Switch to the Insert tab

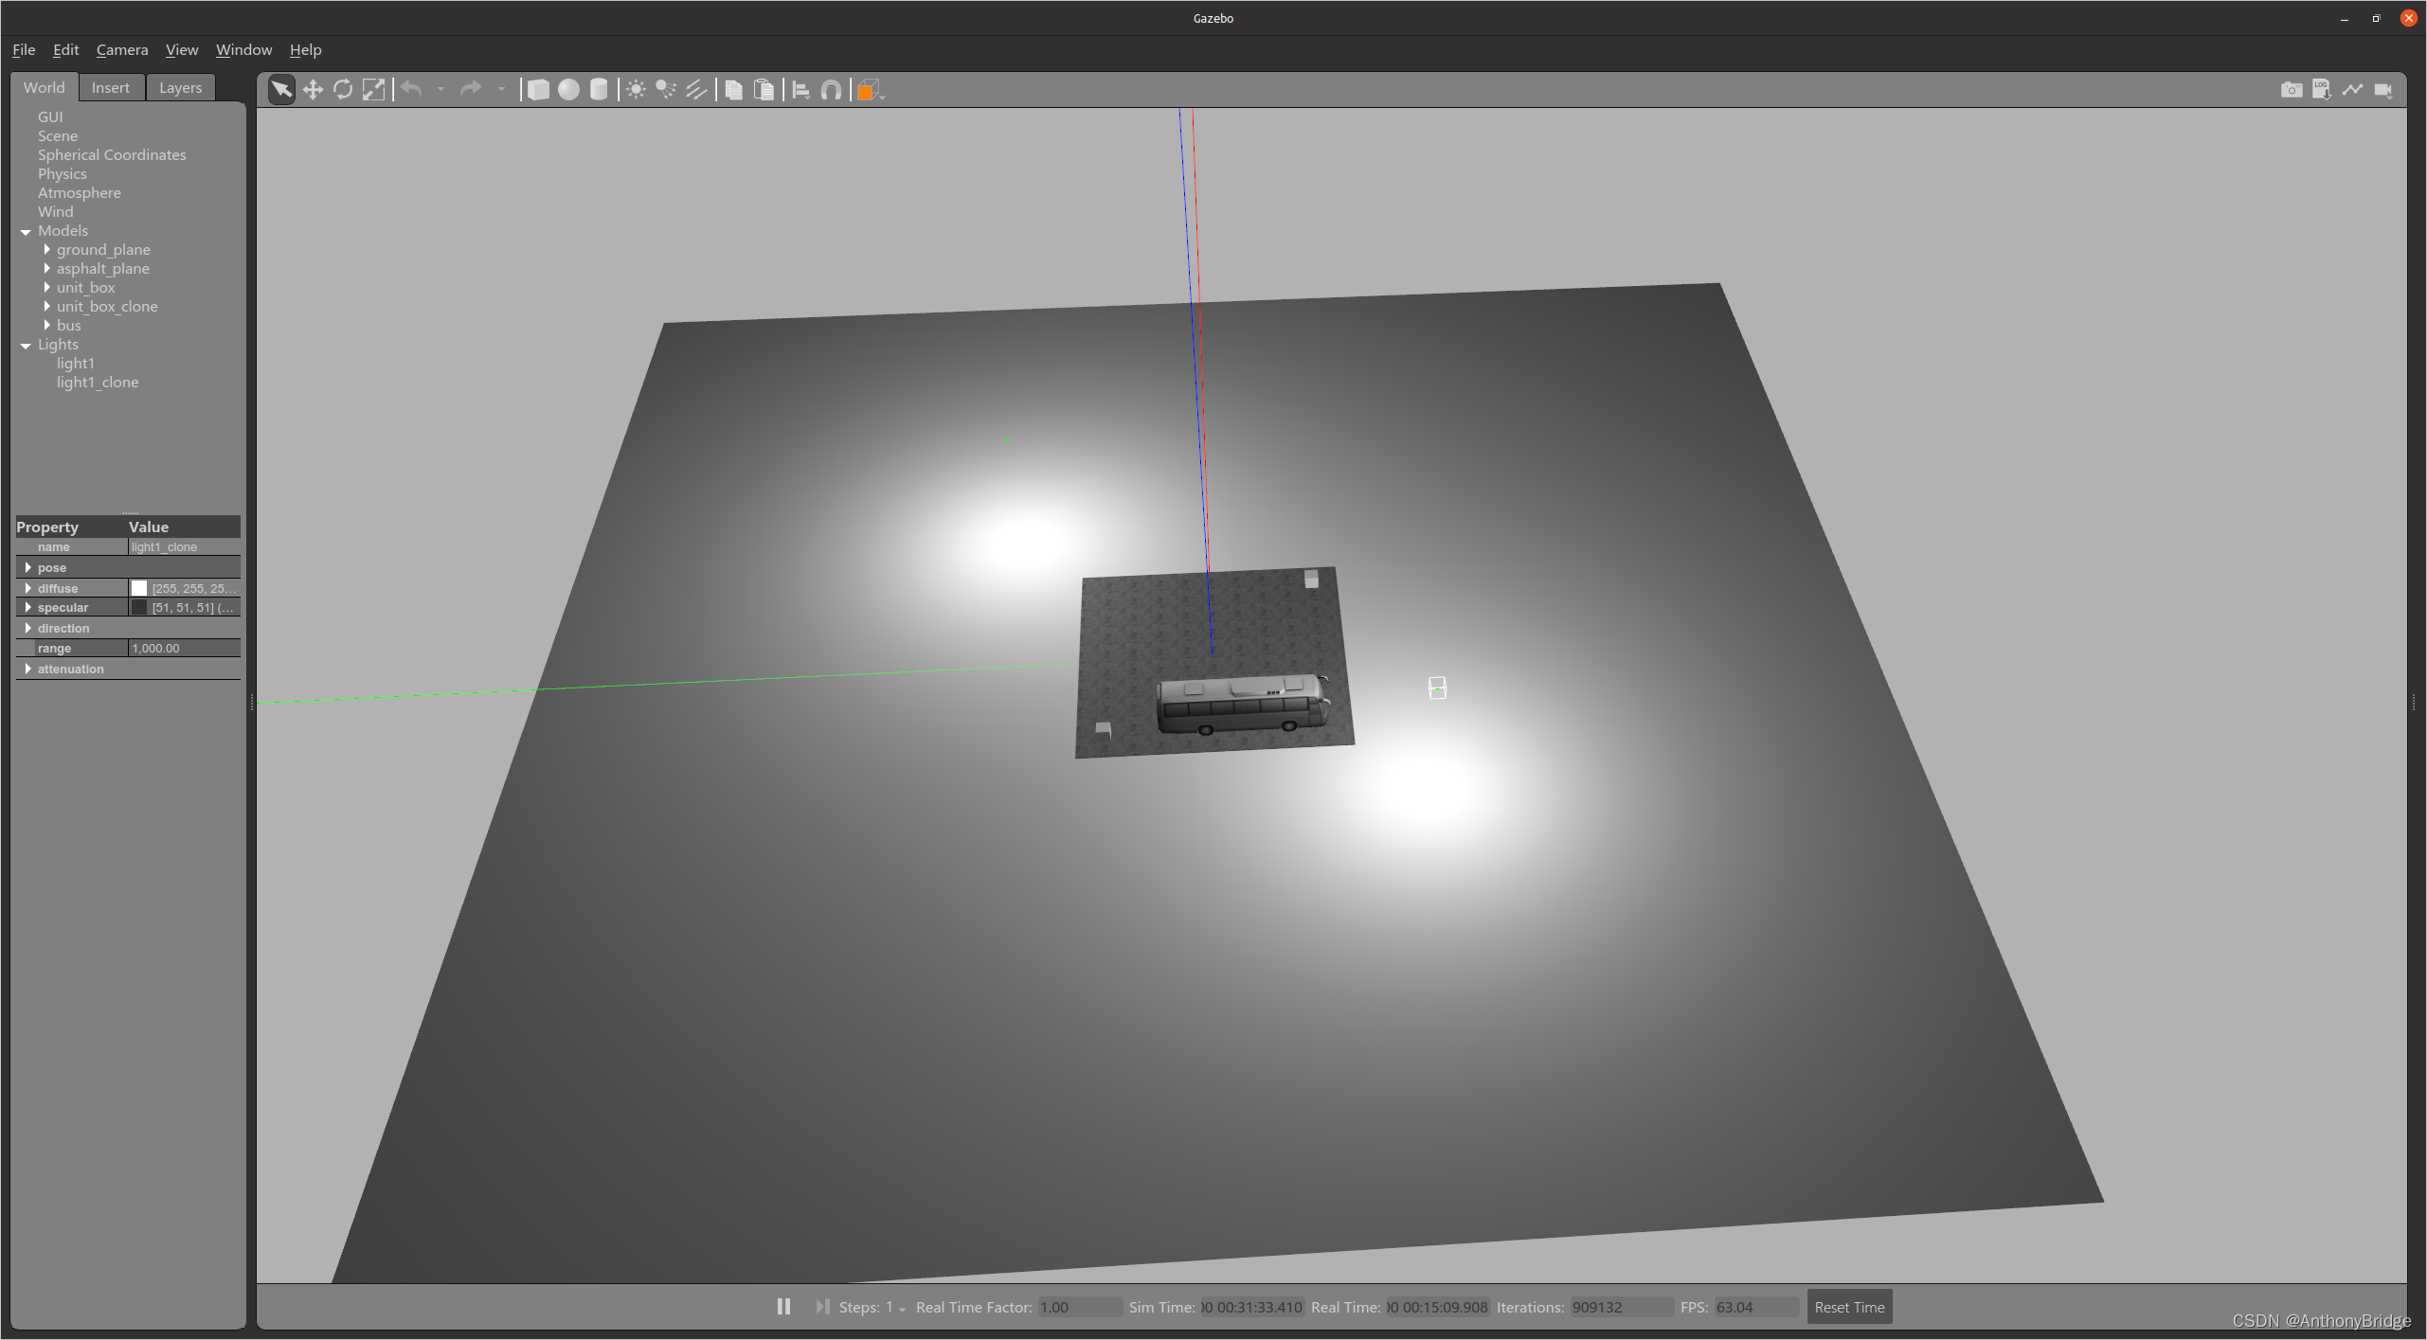coord(110,87)
